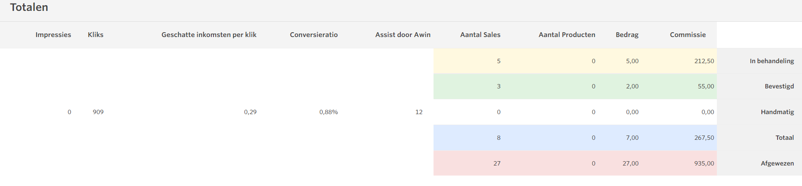Click the Commissie column header
Image resolution: width=802 pixels, height=186 pixels.
[688, 35]
